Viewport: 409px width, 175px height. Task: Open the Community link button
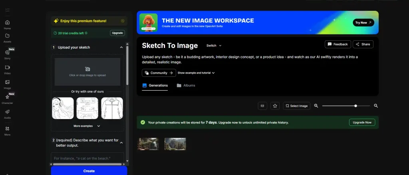159,73
